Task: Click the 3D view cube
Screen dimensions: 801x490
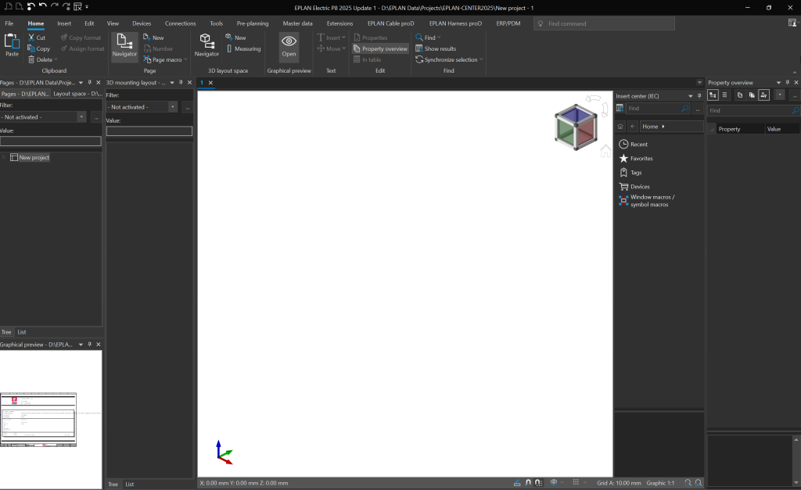Action: [x=576, y=127]
